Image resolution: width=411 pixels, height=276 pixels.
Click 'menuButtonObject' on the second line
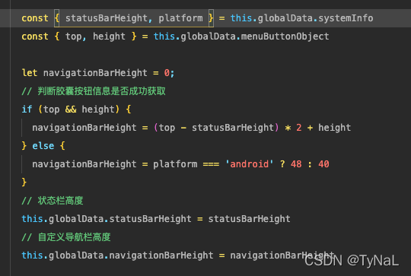285,36
